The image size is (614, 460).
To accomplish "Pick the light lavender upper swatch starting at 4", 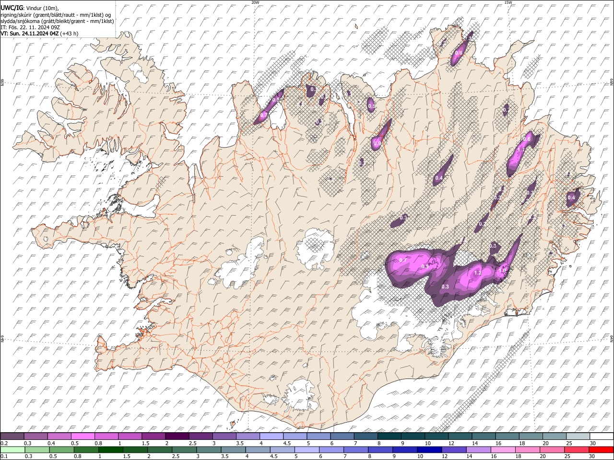I will point(271,436).
